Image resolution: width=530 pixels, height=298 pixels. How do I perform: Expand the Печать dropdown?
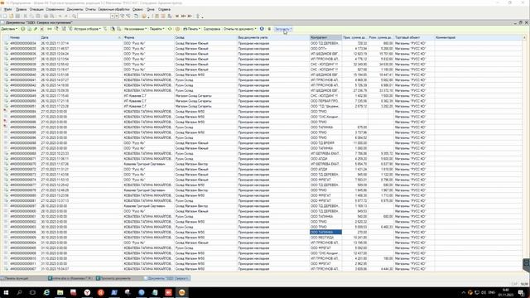[x=191, y=29]
